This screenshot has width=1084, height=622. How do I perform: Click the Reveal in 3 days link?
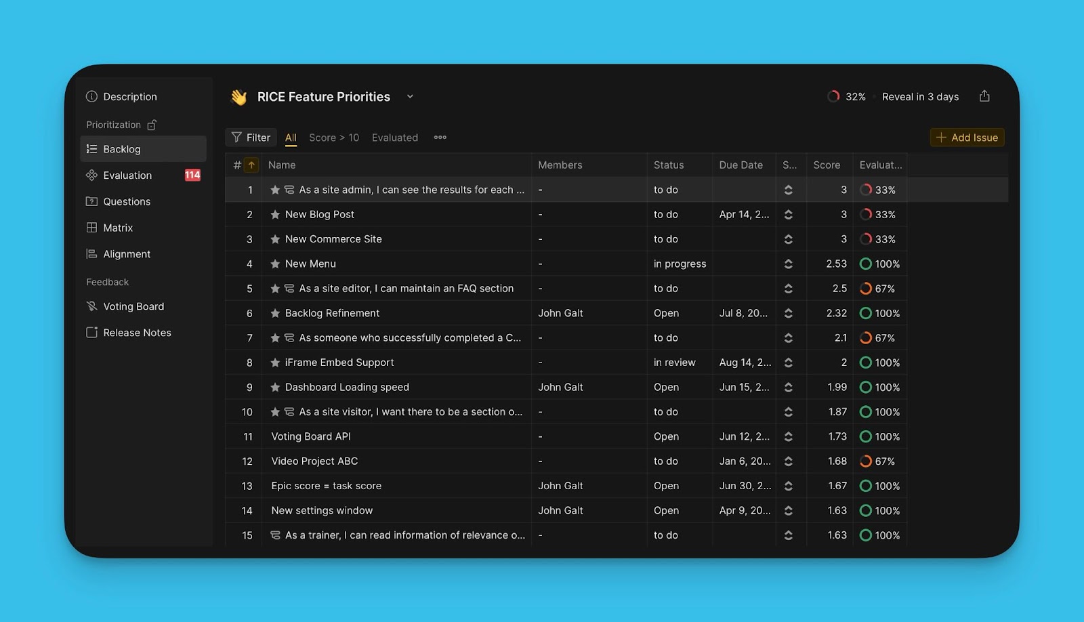(x=920, y=96)
